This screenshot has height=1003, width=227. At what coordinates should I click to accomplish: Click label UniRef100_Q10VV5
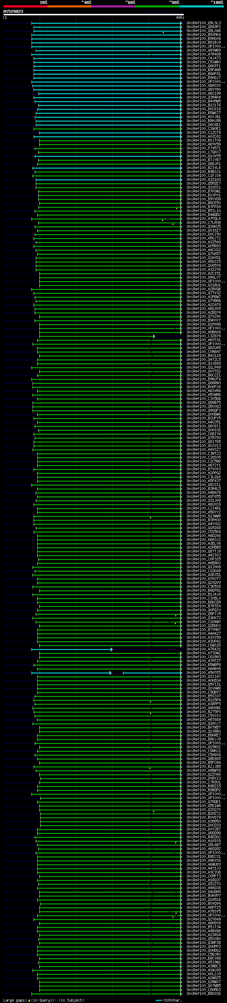coord(203,156)
